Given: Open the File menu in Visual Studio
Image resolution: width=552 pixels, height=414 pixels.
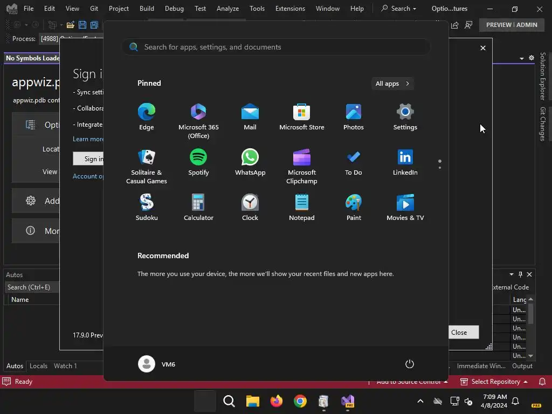Looking at the screenshot, I should point(29,9).
